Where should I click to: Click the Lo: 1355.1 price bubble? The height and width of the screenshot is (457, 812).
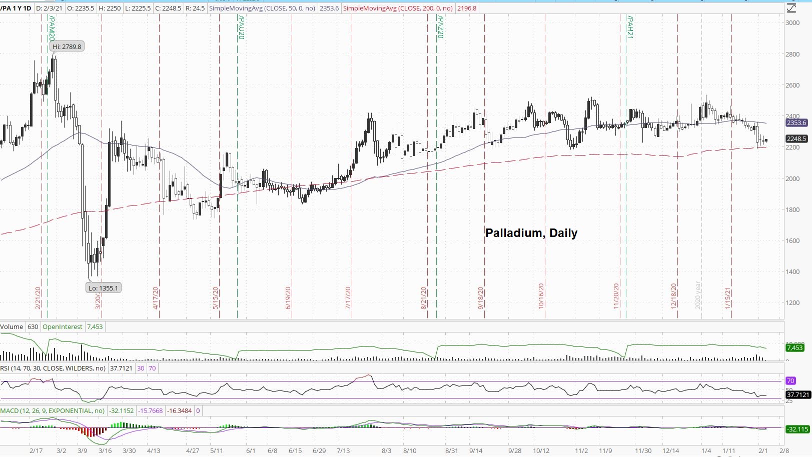103,288
